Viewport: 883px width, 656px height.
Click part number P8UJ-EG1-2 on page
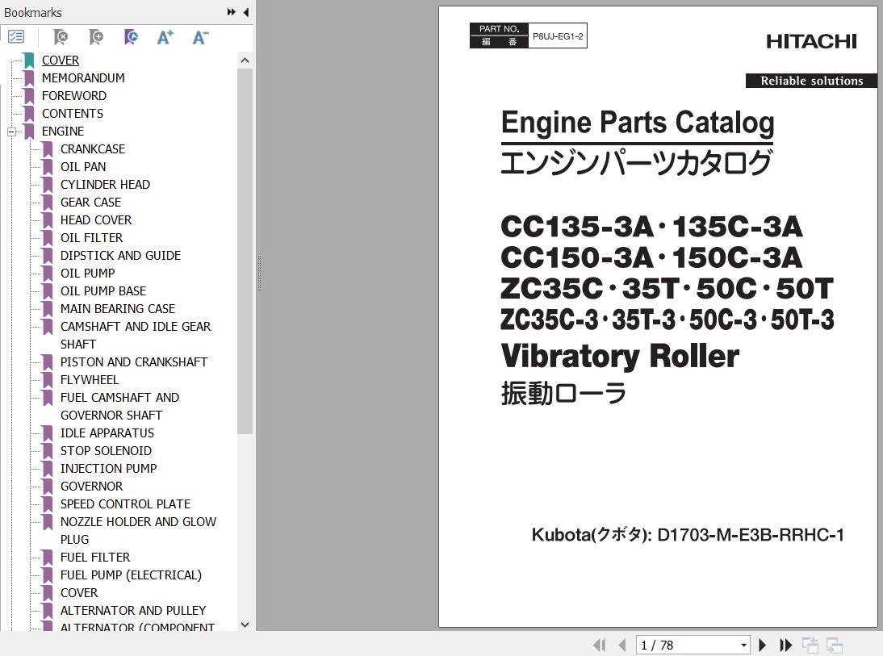[558, 36]
